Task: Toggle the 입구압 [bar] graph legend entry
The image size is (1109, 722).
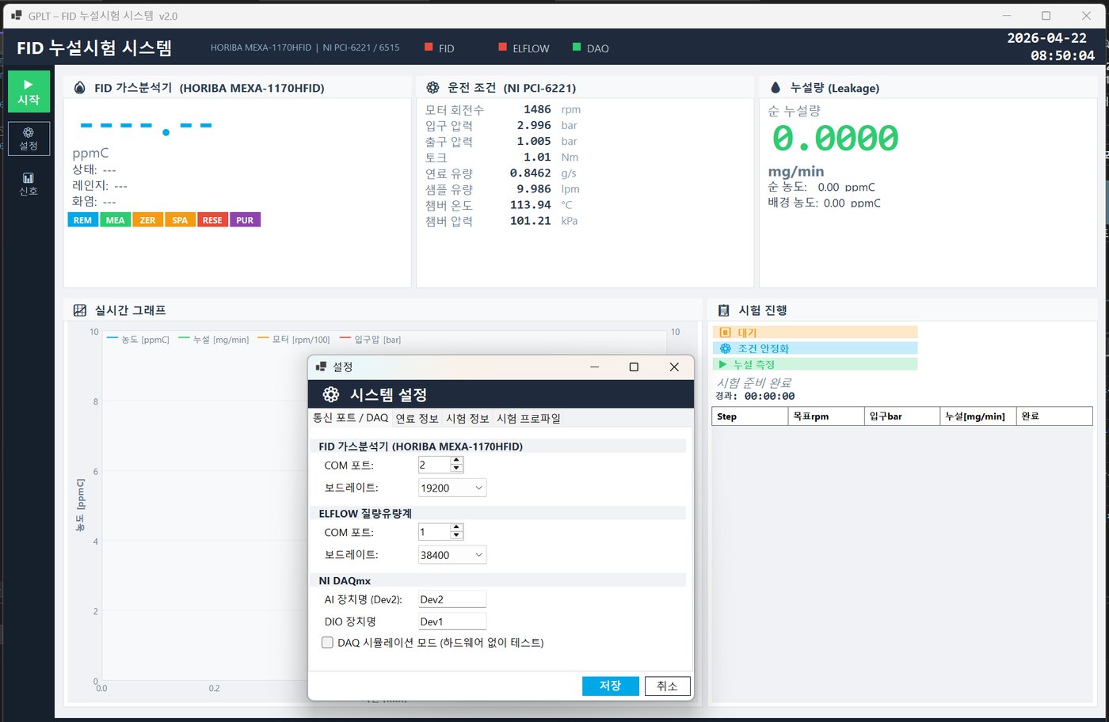Action: pos(370,340)
